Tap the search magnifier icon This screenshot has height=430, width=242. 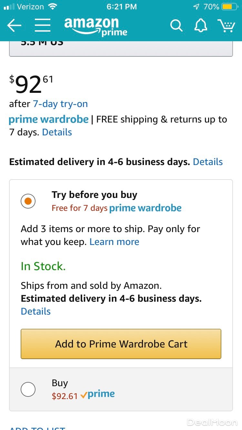(x=176, y=25)
